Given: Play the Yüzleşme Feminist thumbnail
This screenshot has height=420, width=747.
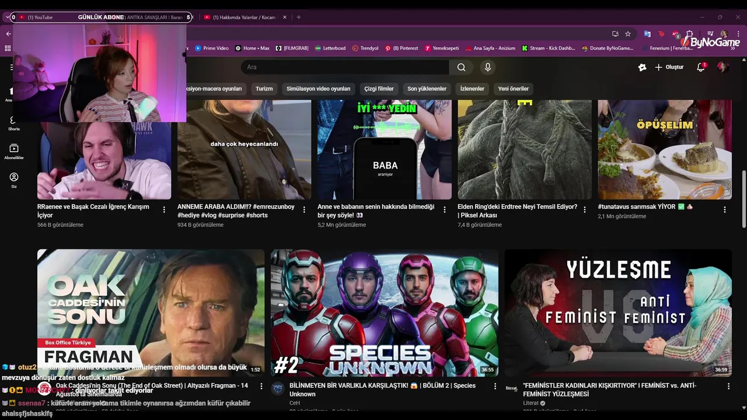Looking at the screenshot, I should coord(618,313).
